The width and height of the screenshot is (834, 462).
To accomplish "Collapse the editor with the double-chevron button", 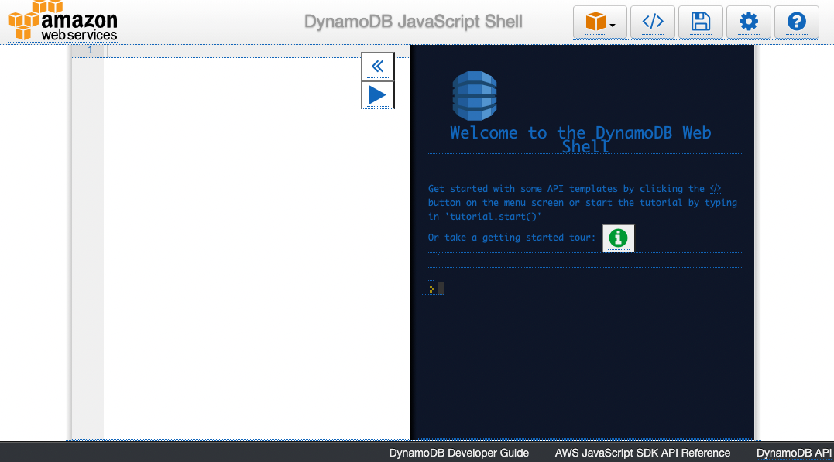I will [x=378, y=67].
